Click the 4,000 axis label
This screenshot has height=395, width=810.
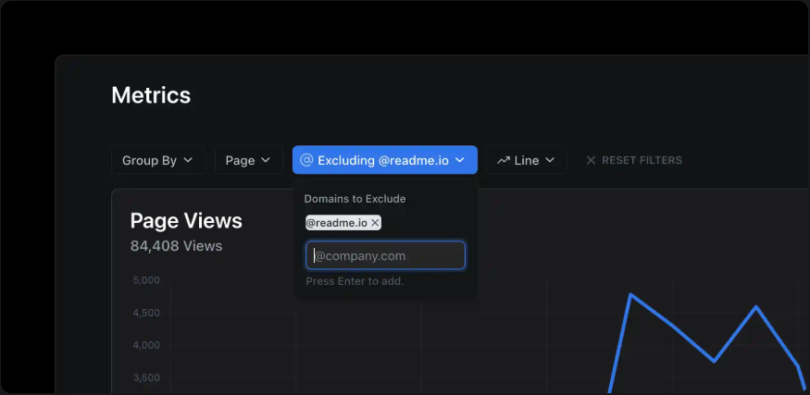[146, 345]
